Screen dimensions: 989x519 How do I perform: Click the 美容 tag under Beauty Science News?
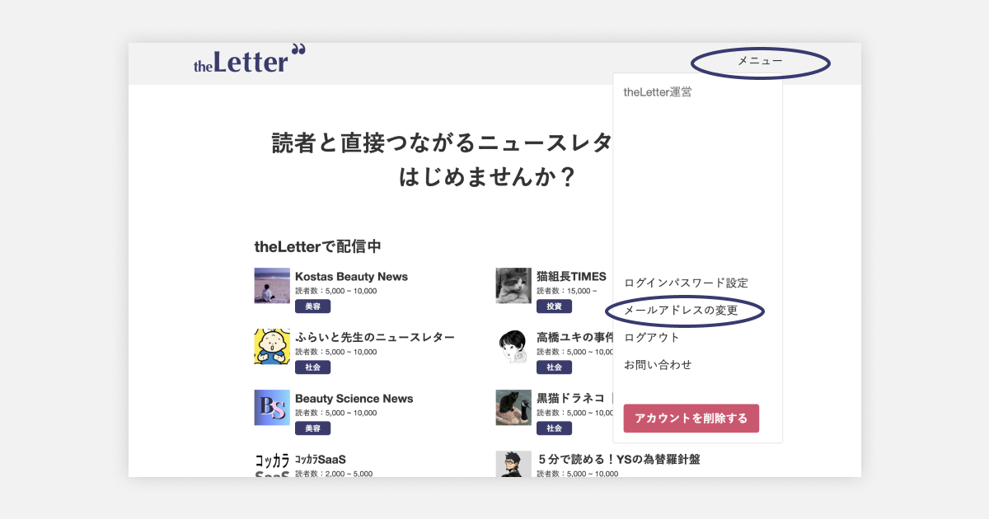312,428
